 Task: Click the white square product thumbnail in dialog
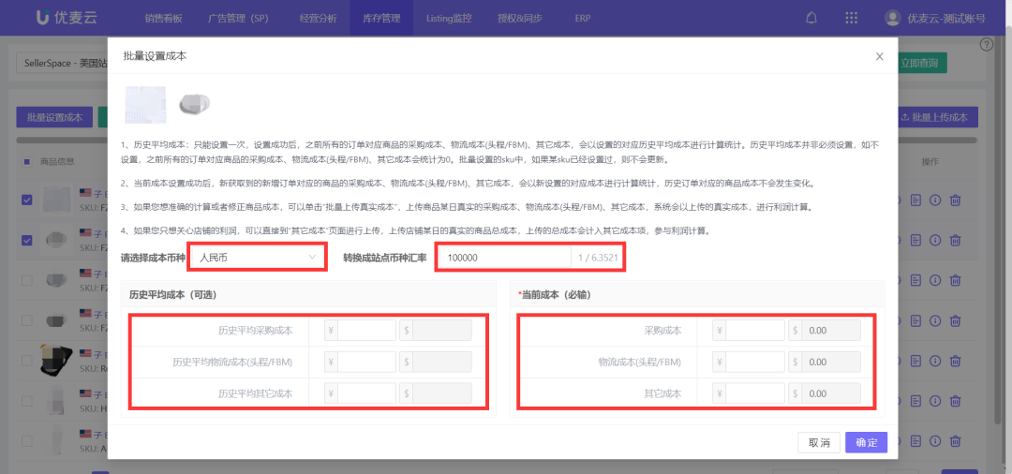(145, 105)
